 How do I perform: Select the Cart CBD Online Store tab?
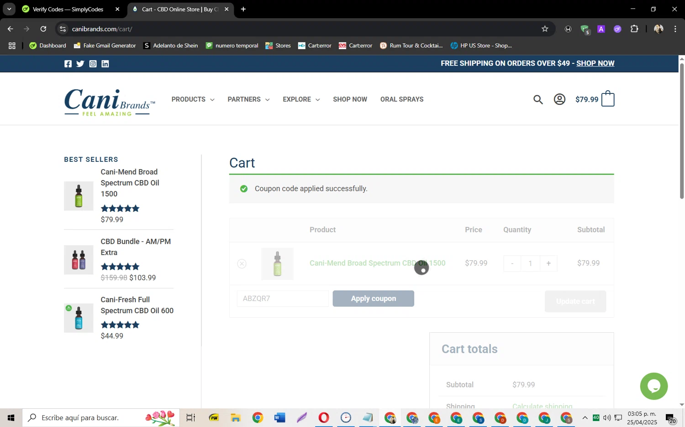[180, 9]
